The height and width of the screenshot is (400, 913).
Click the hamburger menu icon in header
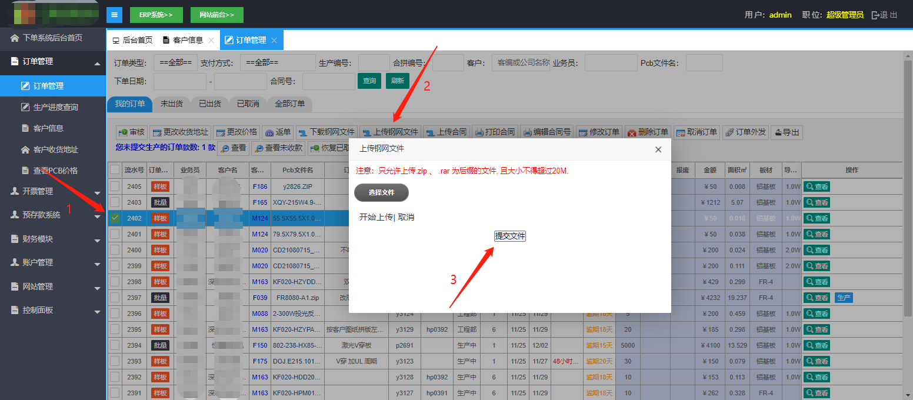[x=114, y=15]
